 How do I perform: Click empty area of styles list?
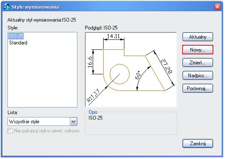click(42, 76)
